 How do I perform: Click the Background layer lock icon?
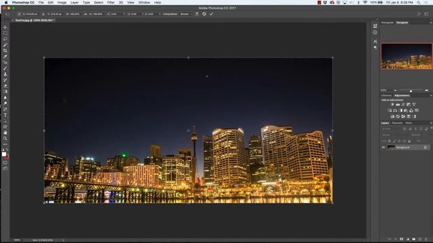pos(426,147)
